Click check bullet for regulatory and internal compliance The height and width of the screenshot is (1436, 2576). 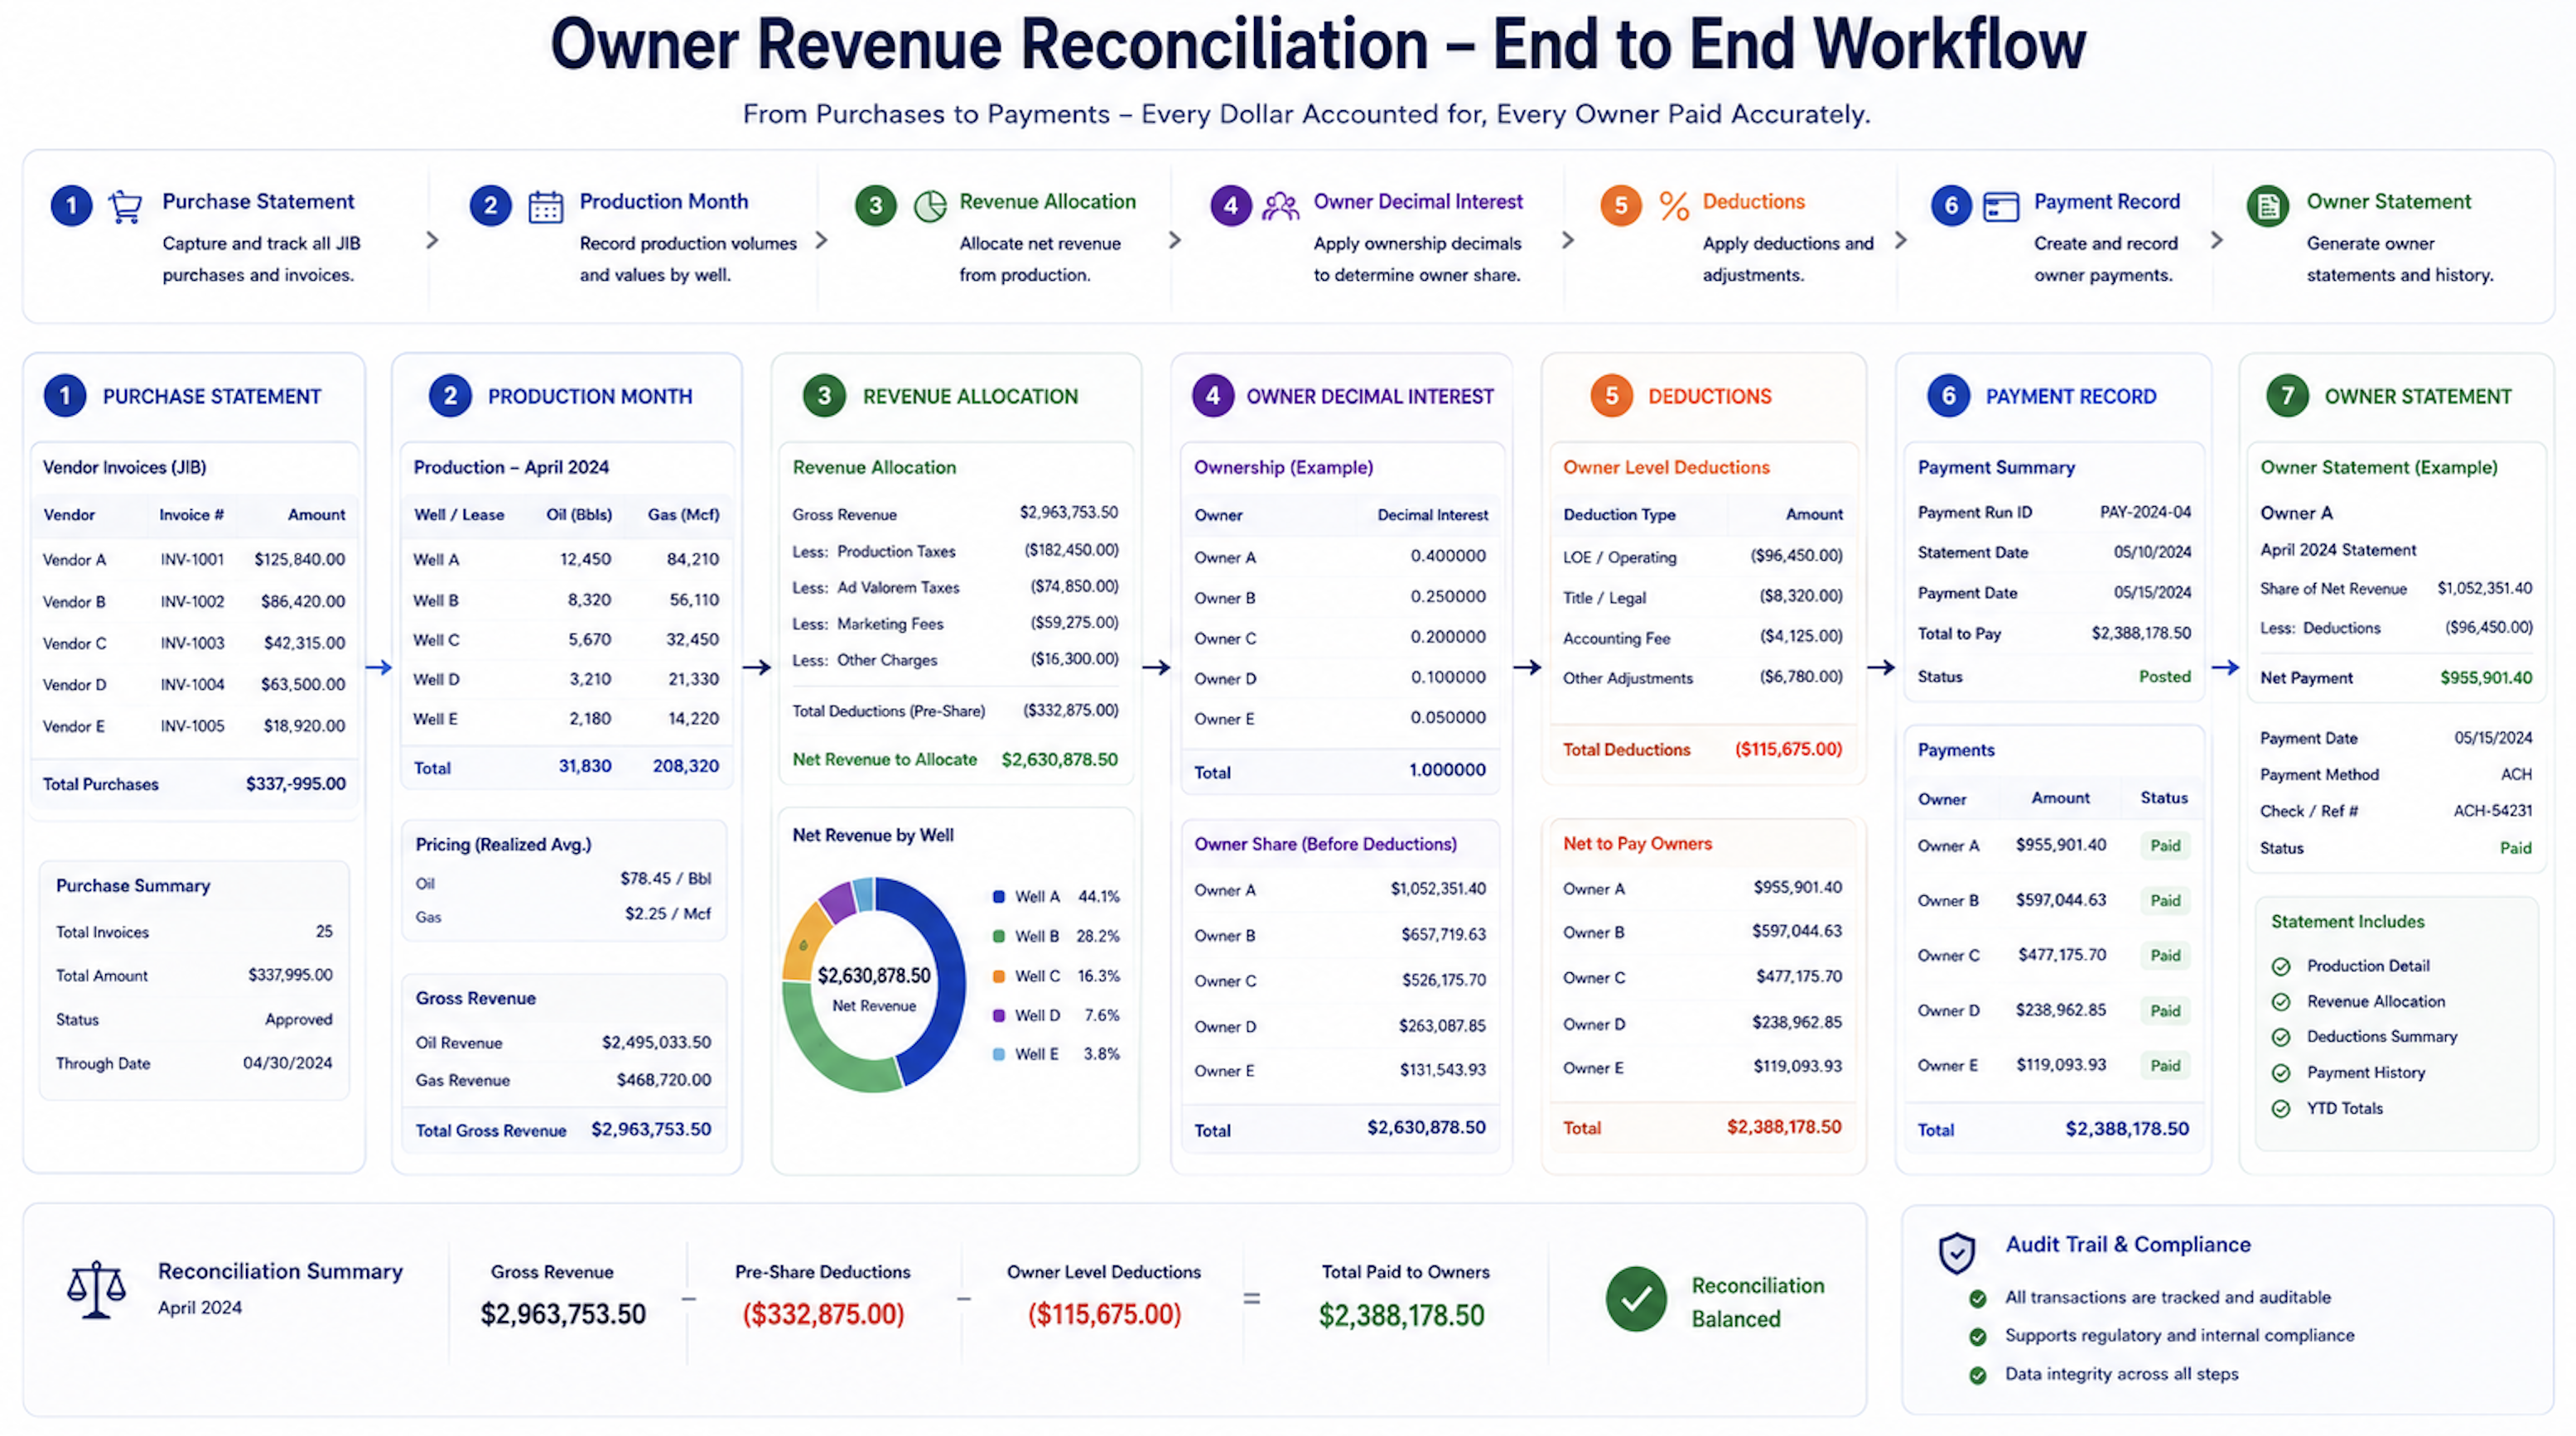click(1977, 1336)
